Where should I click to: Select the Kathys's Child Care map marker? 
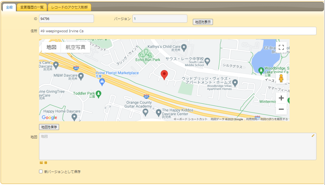coord(184,47)
